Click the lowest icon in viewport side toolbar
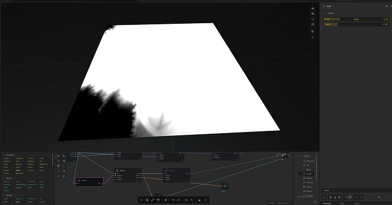Screen dimensions: 392x205 312,37
